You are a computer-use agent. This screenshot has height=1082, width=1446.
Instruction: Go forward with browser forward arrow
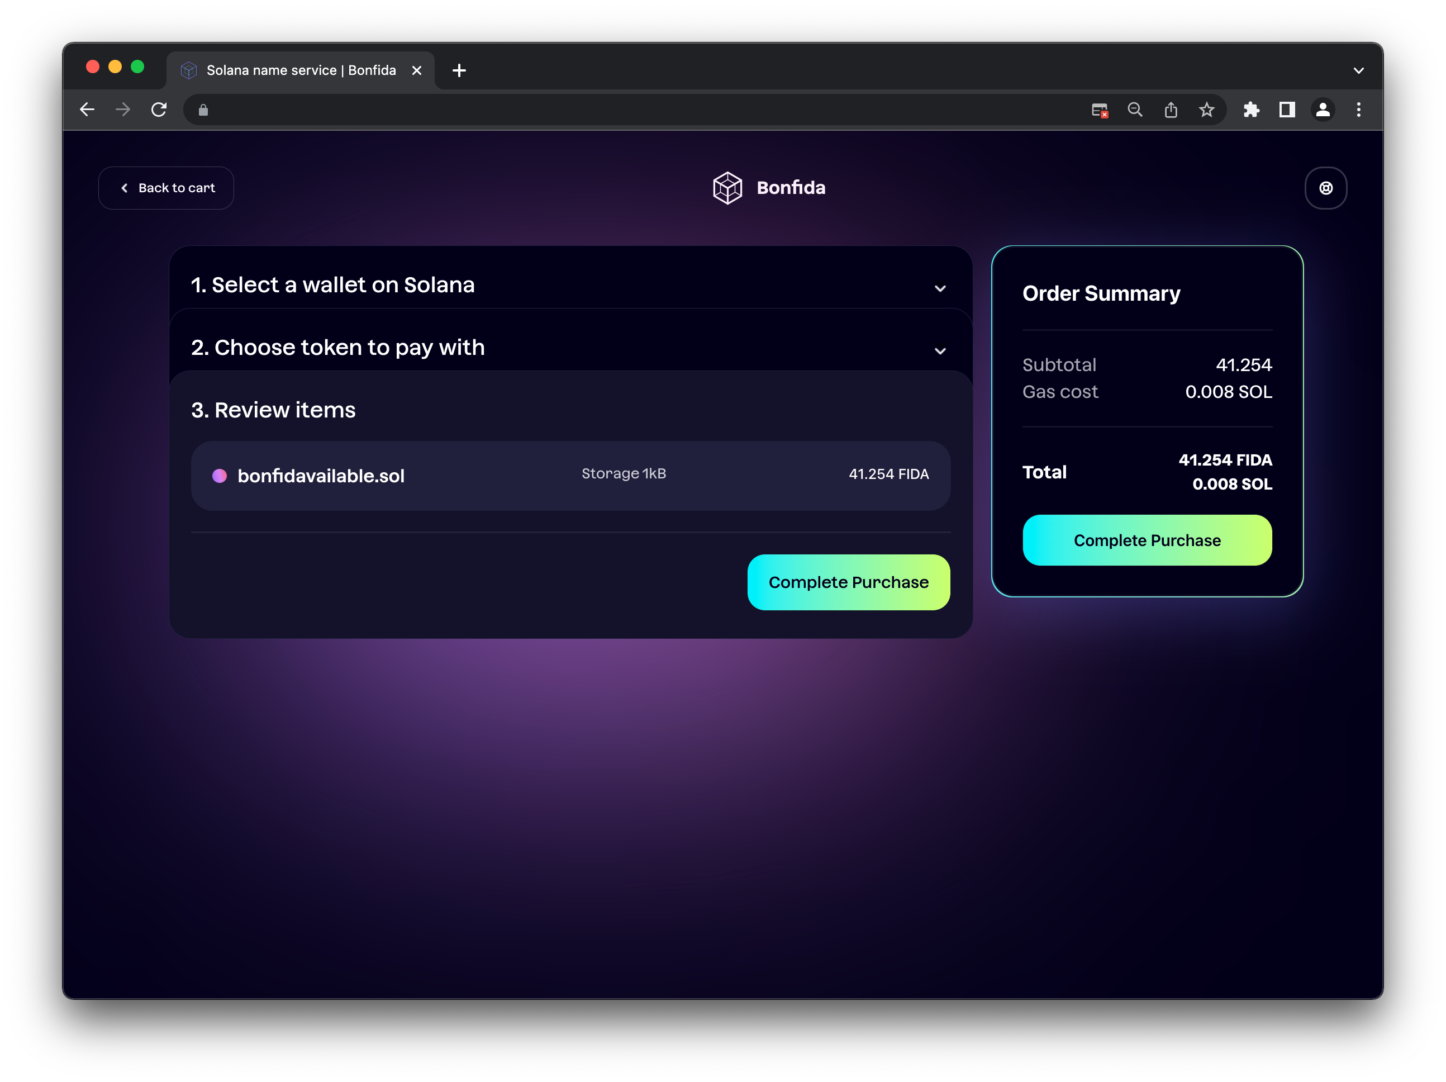click(x=122, y=110)
